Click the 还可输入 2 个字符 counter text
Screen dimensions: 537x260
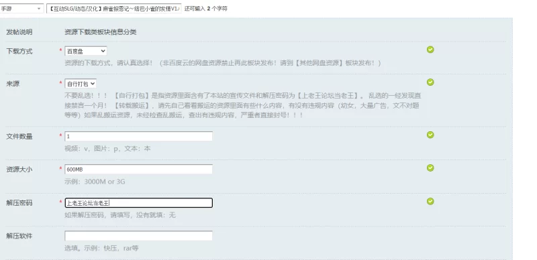[206, 9]
